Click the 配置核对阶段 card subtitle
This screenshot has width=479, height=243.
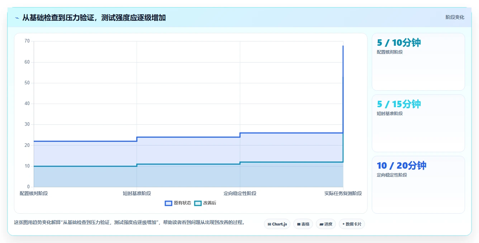pyautogui.click(x=390, y=52)
